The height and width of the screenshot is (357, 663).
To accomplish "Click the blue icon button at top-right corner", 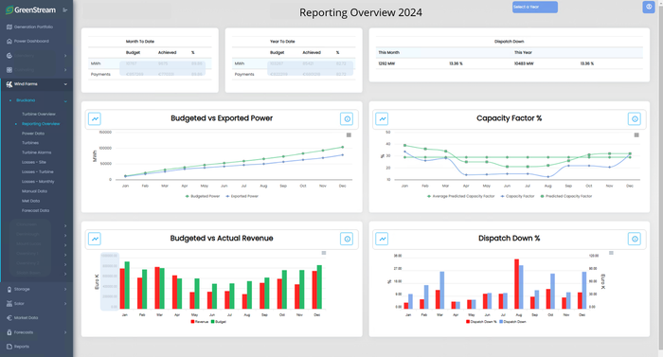I will tap(649, 7).
